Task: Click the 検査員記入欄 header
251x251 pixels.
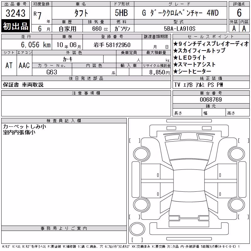Action: [x=64, y=120]
